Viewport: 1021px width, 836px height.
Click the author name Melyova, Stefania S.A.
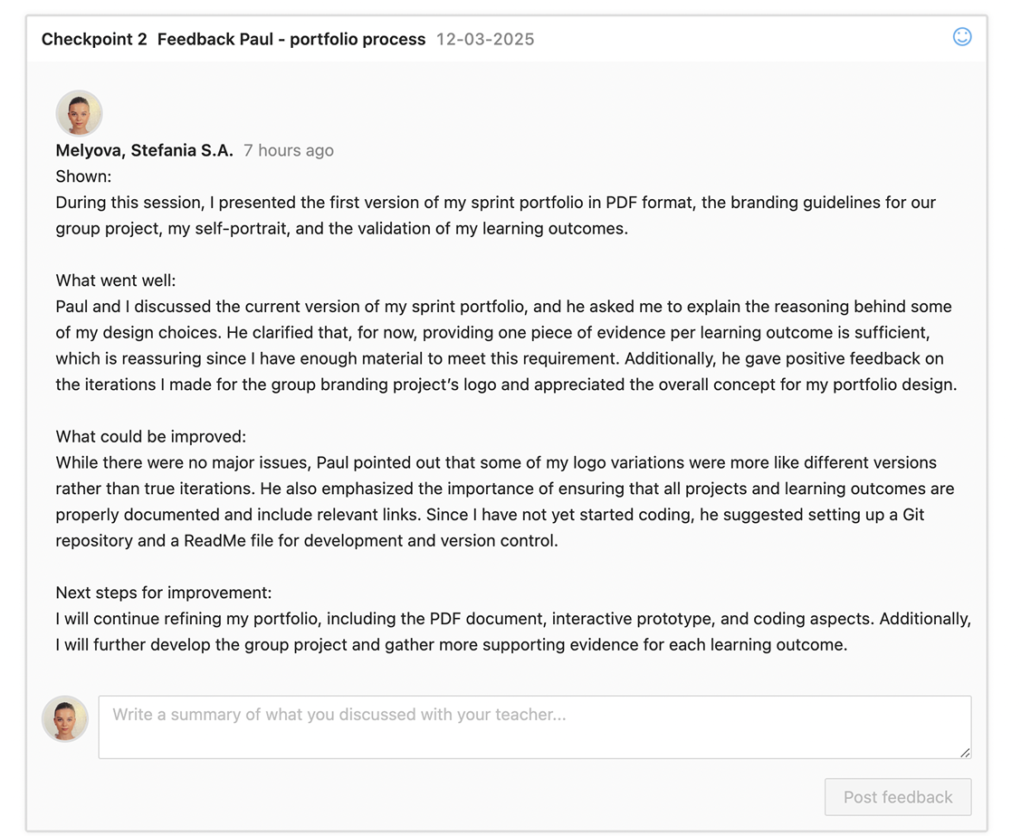144,150
